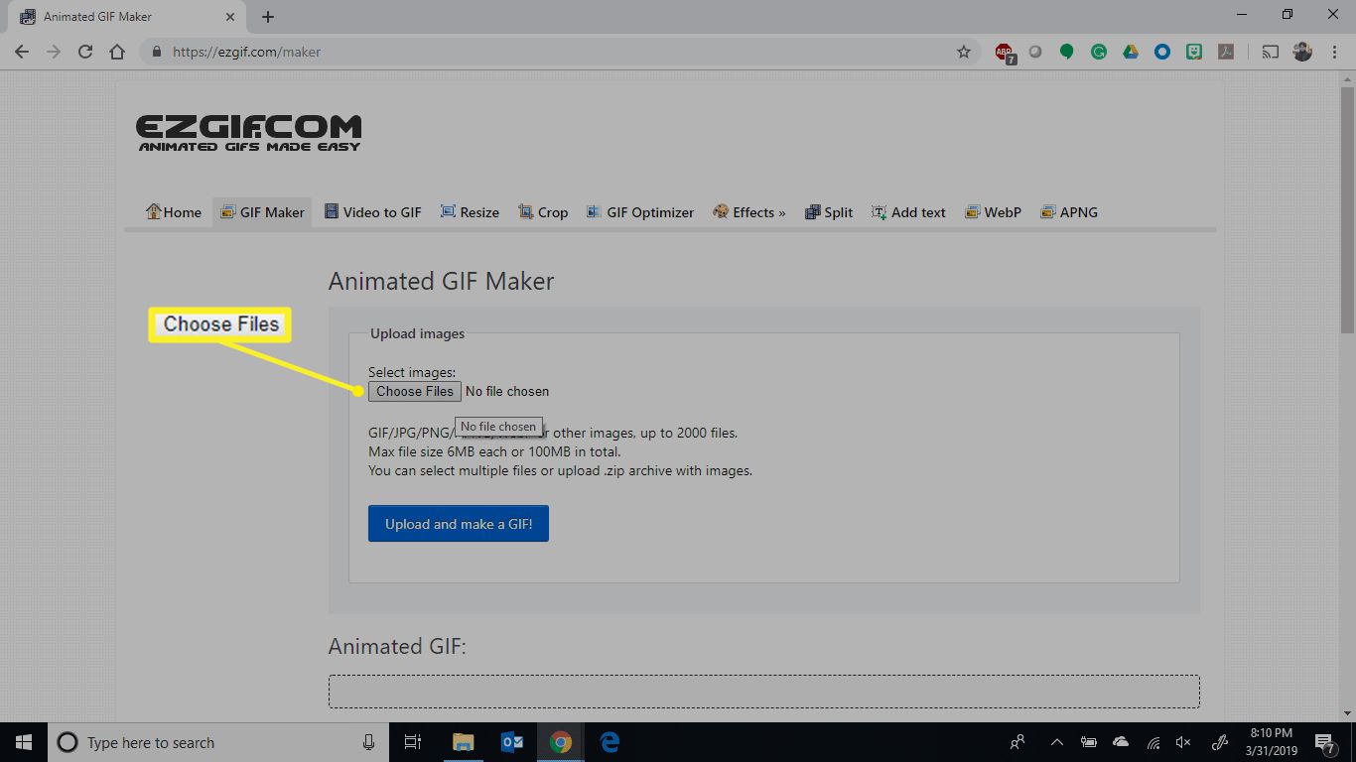This screenshot has height=762, width=1356.
Task: Select the Animated GIF Maker browser tab
Action: click(x=126, y=17)
